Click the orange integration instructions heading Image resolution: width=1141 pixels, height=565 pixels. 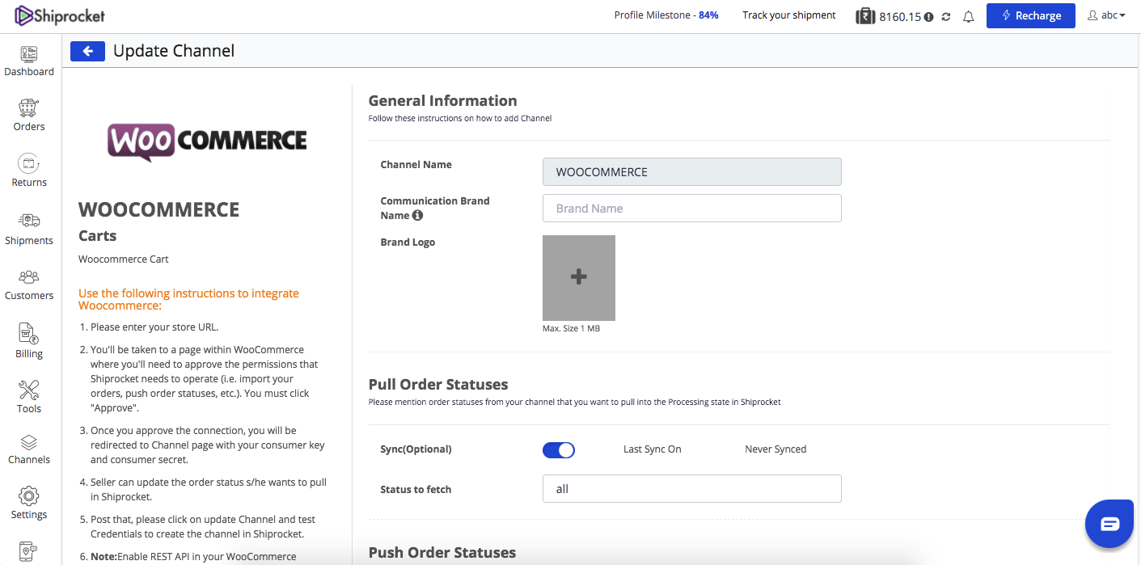[188, 299]
